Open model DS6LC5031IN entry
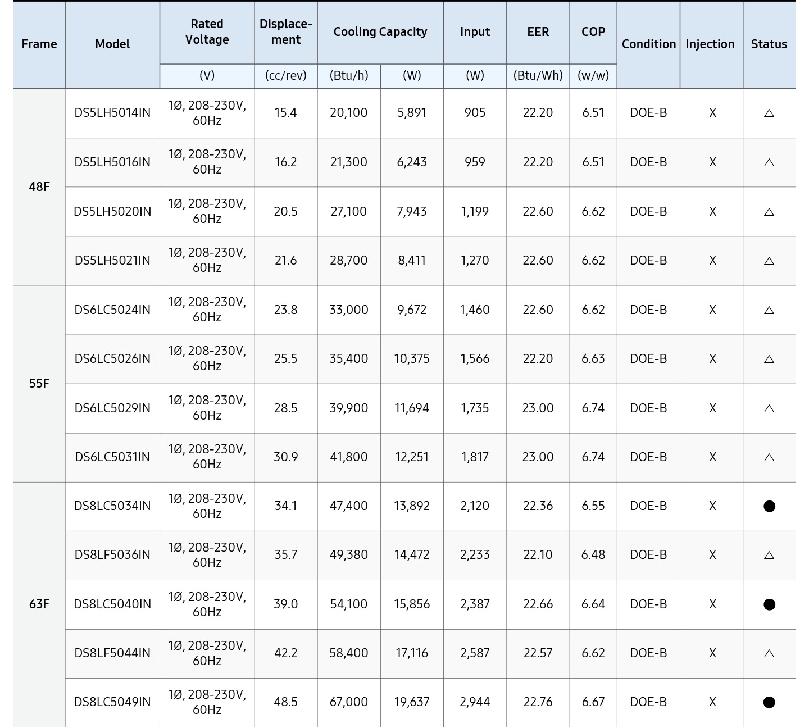 pos(112,457)
